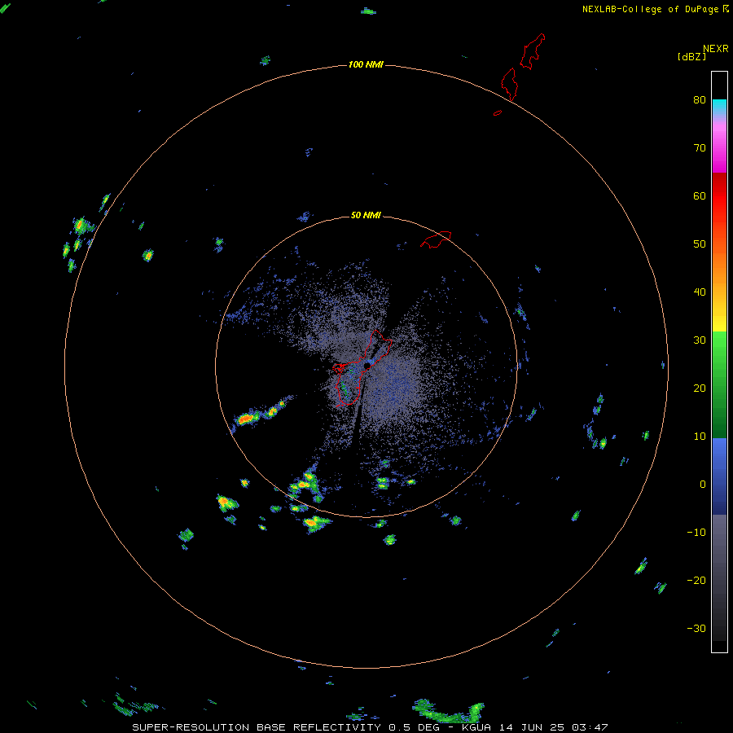Click the NEXR label above the color bar

tap(716, 49)
